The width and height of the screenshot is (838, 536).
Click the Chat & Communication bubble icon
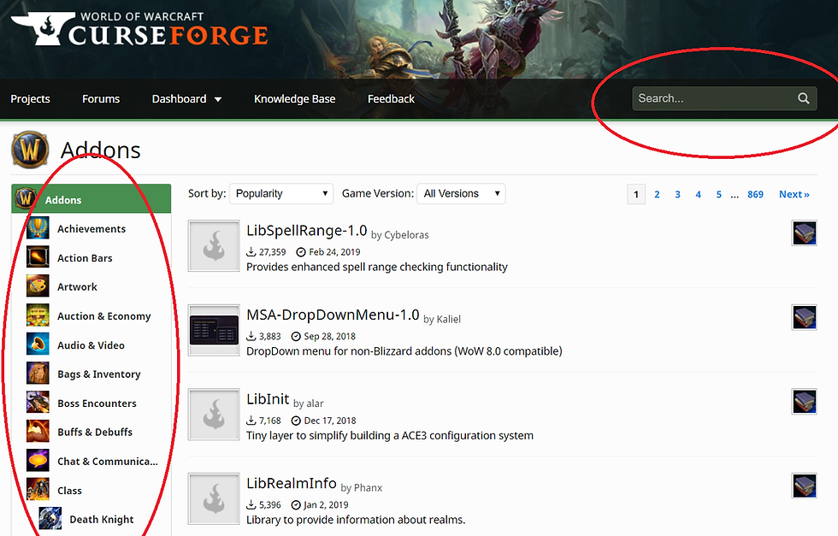[x=38, y=461]
